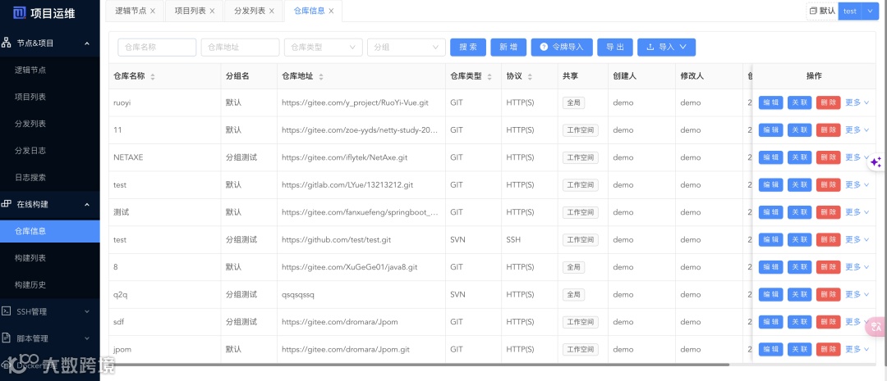Screen dimensions: 887x381
Task: Click the 全局 tag in ruoyi row
Action: click(x=573, y=102)
